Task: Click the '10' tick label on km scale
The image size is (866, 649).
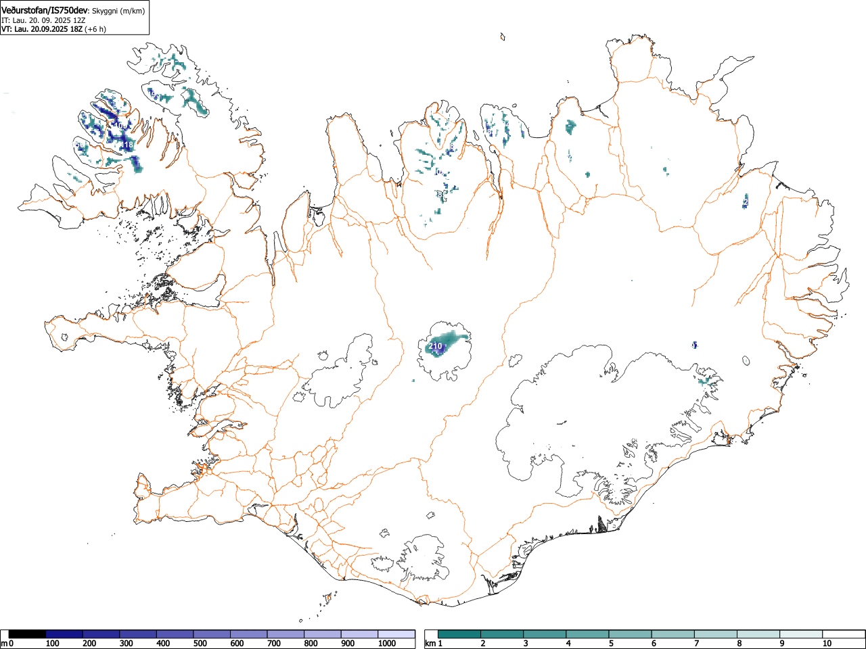Action: (826, 644)
